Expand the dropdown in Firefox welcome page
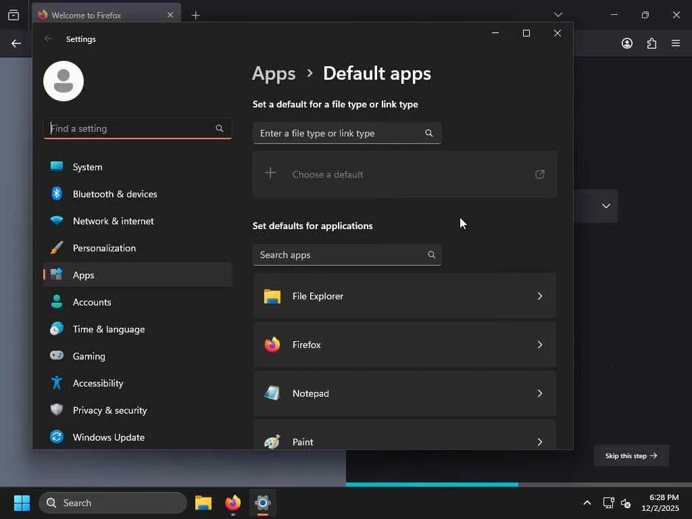The height and width of the screenshot is (519, 692). point(606,206)
